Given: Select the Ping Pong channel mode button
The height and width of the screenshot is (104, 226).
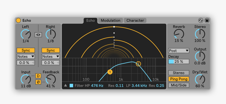Looking at the screenshot, I should pyautogui.click(x=179, y=79).
